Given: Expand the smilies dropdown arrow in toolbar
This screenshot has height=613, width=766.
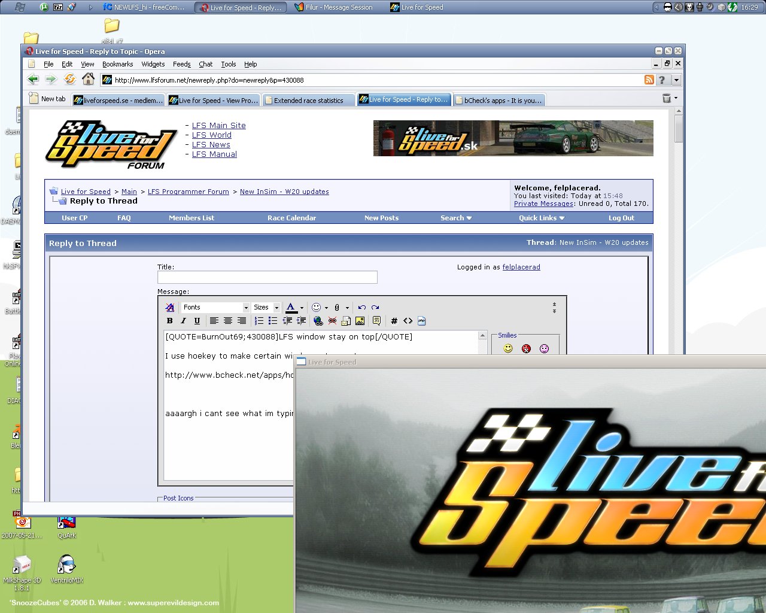Looking at the screenshot, I should pyautogui.click(x=326, y=308).
